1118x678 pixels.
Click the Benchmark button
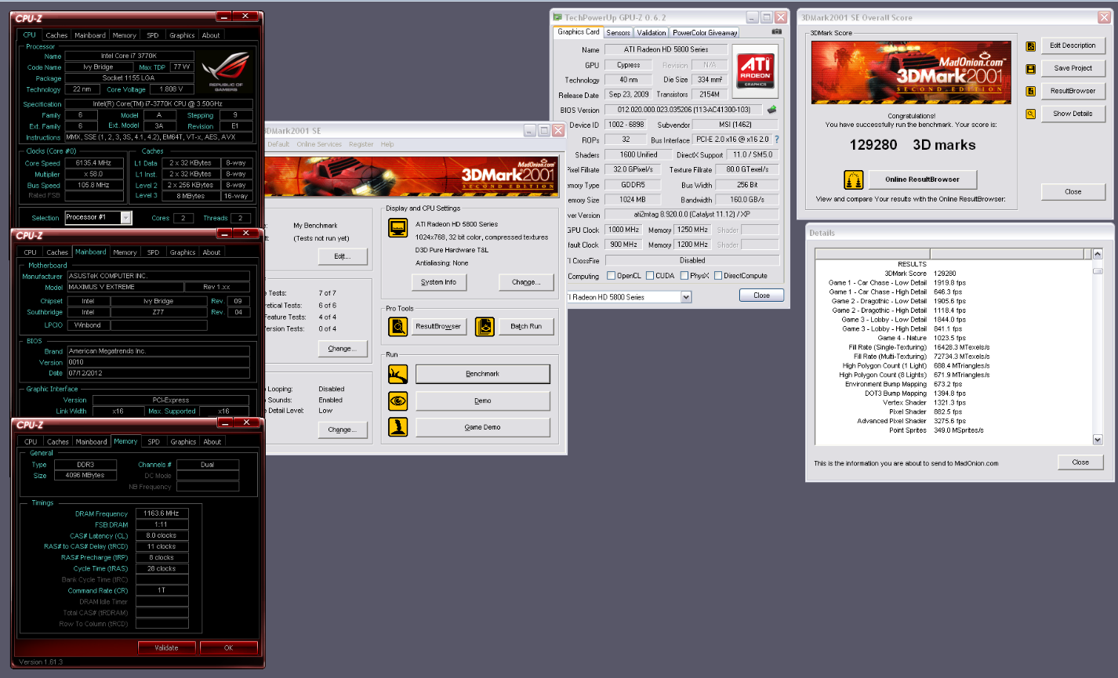coord(483,374)
